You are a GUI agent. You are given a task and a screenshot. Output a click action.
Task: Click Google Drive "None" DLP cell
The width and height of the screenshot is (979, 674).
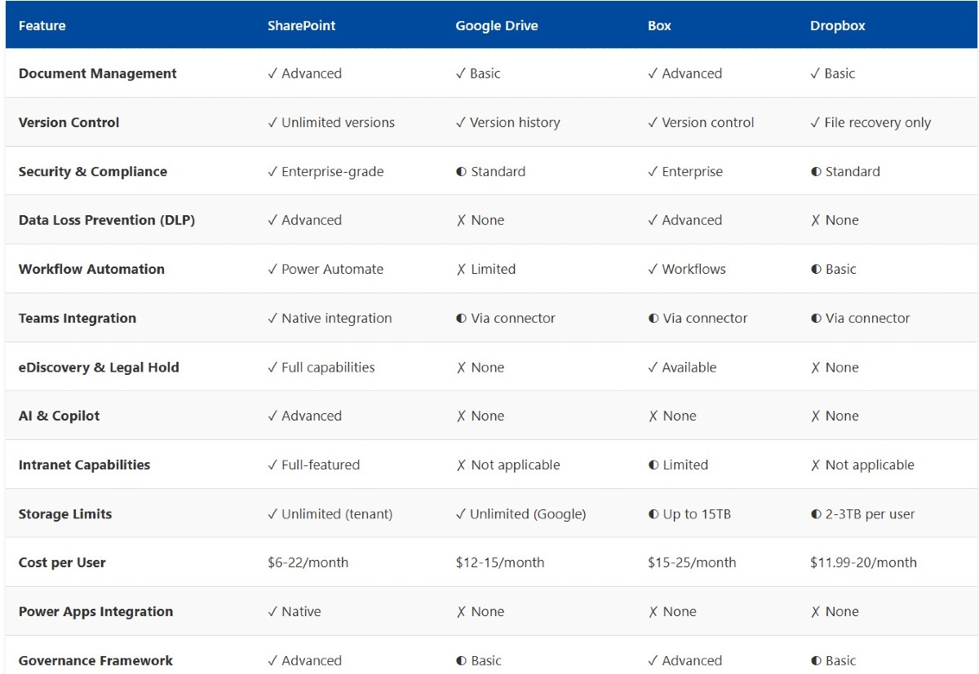coord(480,220)
